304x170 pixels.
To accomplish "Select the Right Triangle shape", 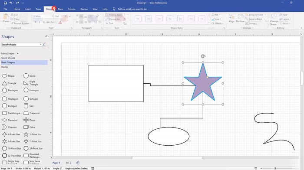I will [x=31, y=83].
